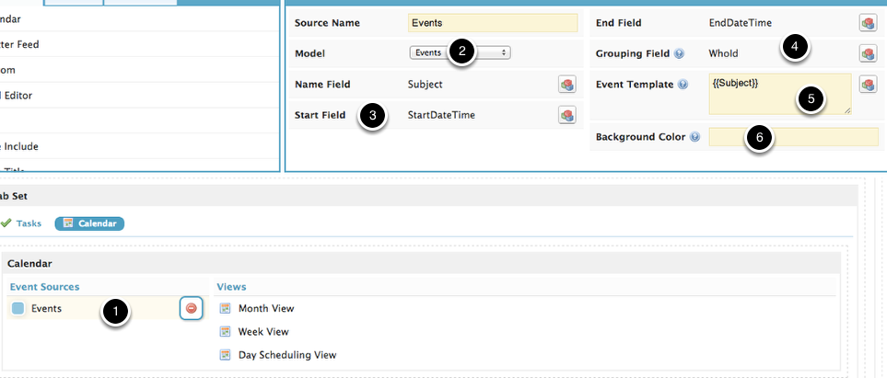
Task: Click help icon beside Background Color
Action: 693,137
